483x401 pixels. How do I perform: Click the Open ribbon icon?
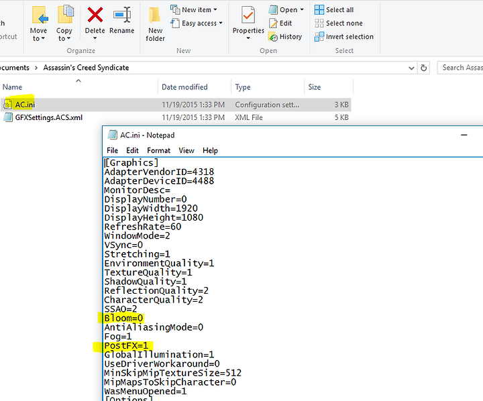(273, 9)
